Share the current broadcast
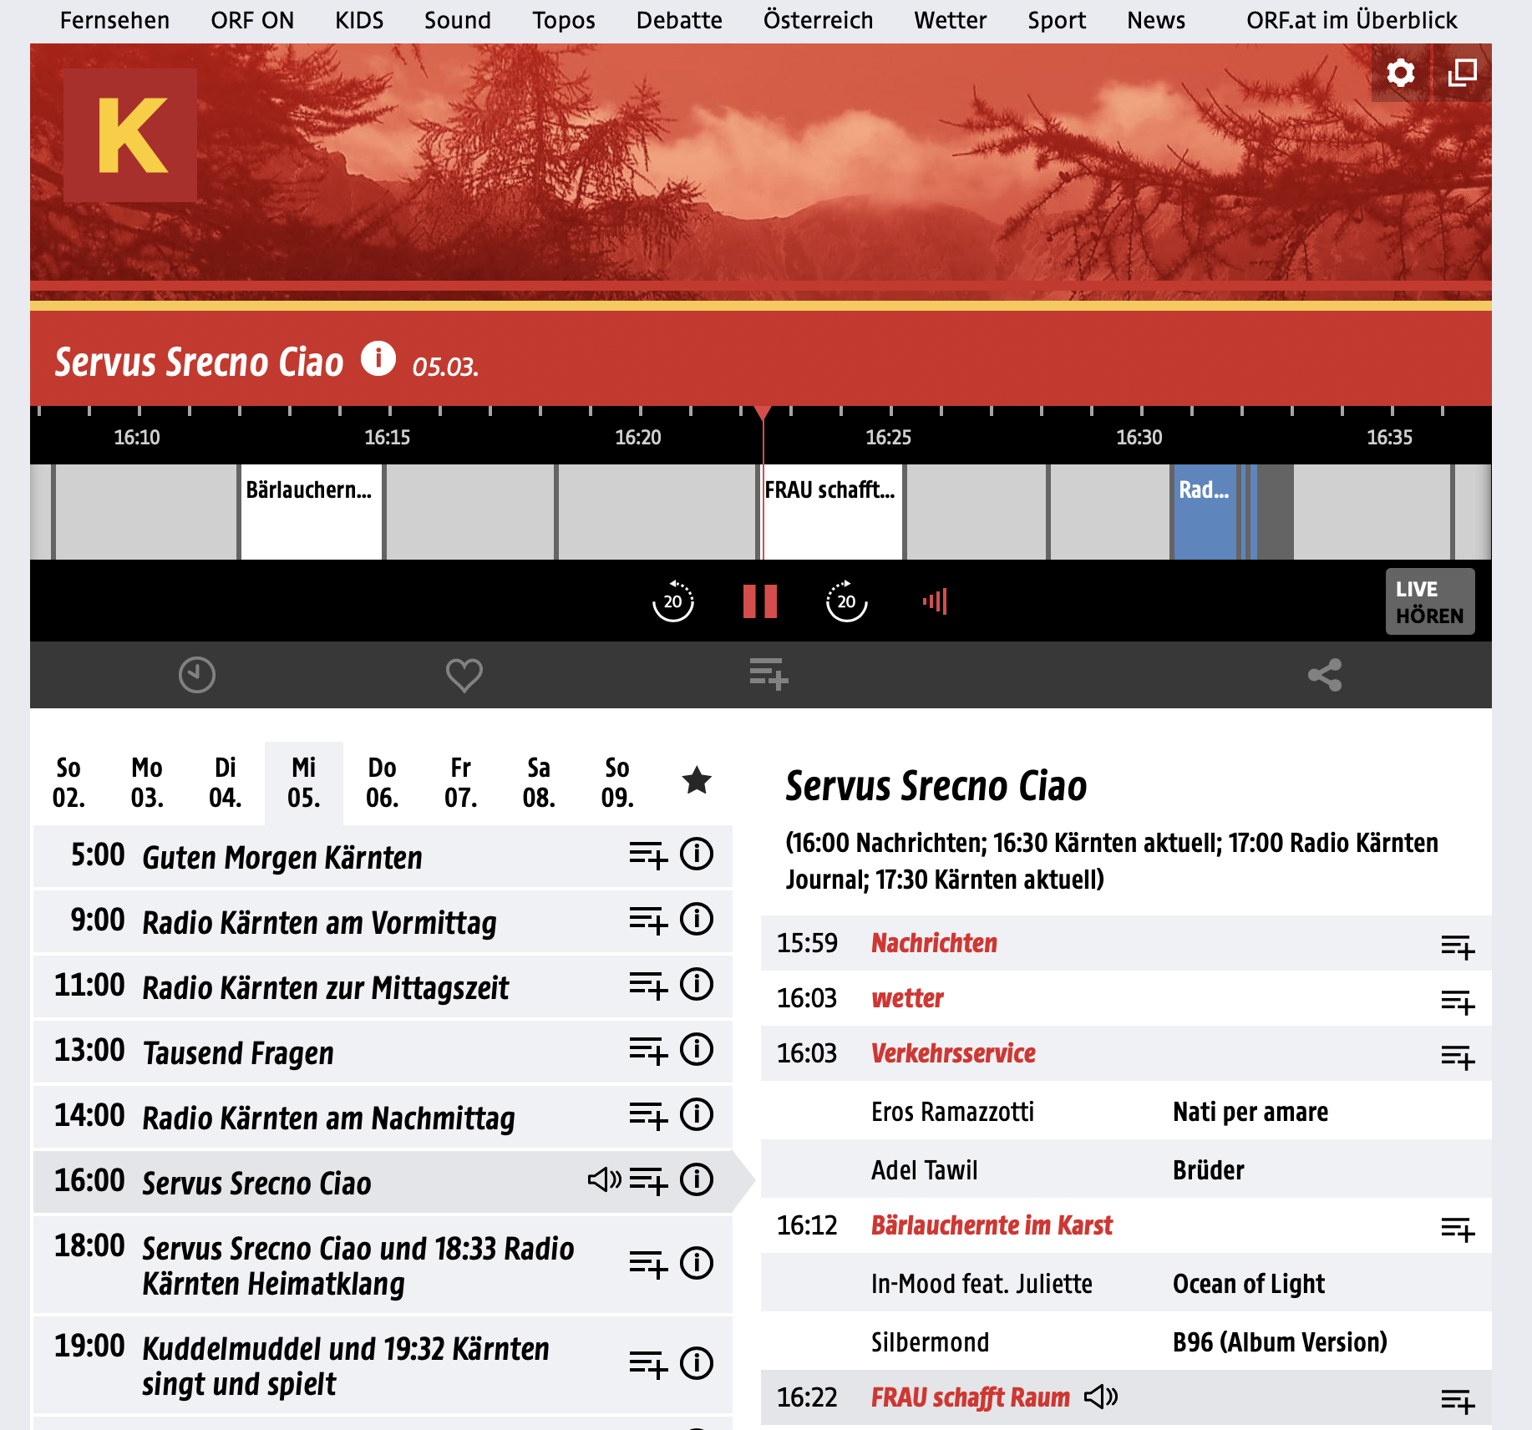Viewport: 1532px width, 1430px height. tap(1325, 675)
